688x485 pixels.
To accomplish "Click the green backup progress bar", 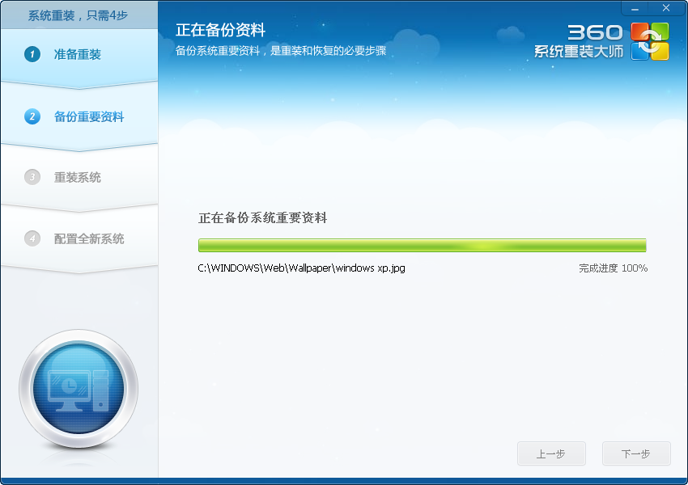I will [x=422, y=245].
